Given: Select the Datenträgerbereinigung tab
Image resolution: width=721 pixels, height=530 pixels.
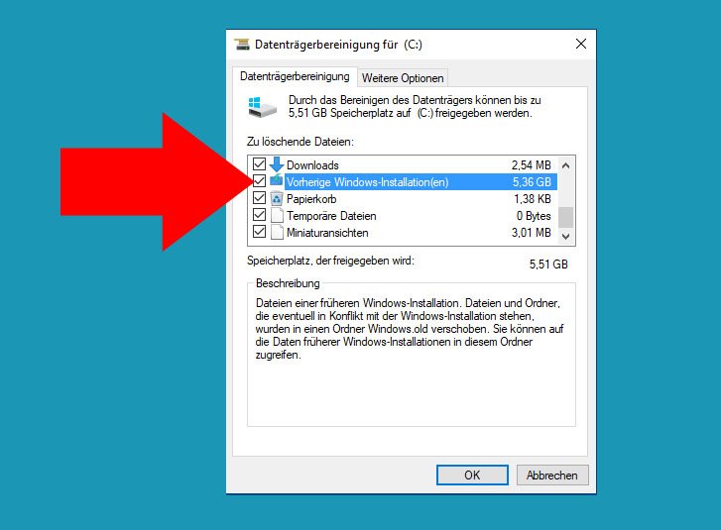Looking at the screenshot, I should point(295,76).
